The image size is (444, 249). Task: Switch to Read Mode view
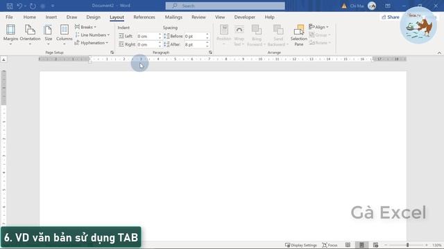(348, 245)
